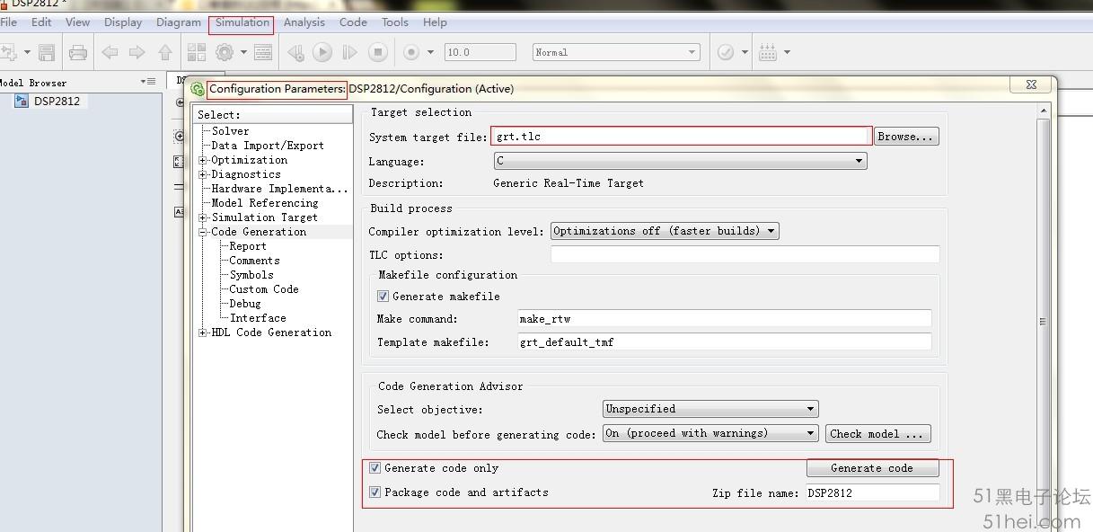This screenshot has height=532, width=1093.
Task: Open the Language dropdown set to C
Action: tap(680, 161)
